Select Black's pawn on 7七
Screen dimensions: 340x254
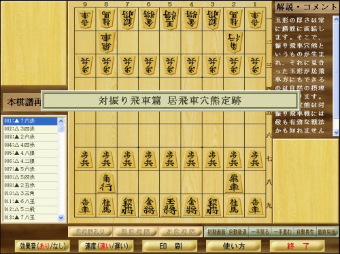click(127, 159)
